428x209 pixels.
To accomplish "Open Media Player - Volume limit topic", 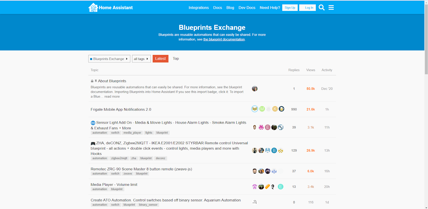I will (114, 184).
